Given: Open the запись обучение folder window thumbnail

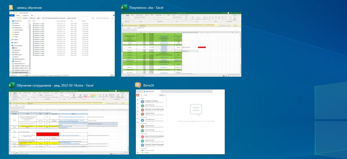Looking at the screenshot, I should click(62, 44).
